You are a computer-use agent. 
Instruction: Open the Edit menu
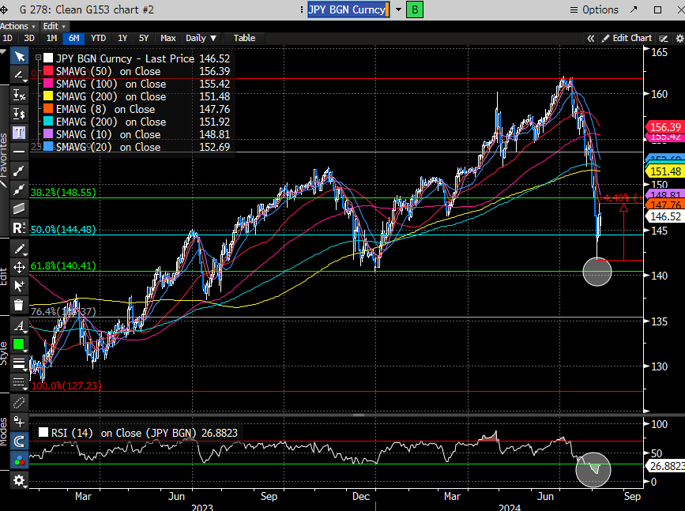(x=55, y=26)
